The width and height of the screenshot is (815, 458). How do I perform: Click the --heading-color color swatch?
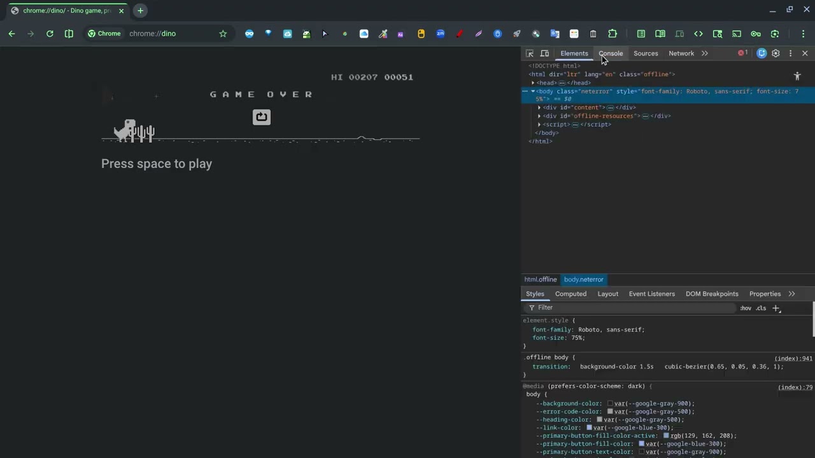(x=599, y=420)
